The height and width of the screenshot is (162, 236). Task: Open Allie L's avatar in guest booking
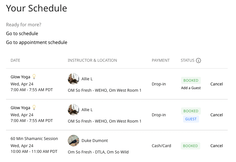(x=74, y=110)
